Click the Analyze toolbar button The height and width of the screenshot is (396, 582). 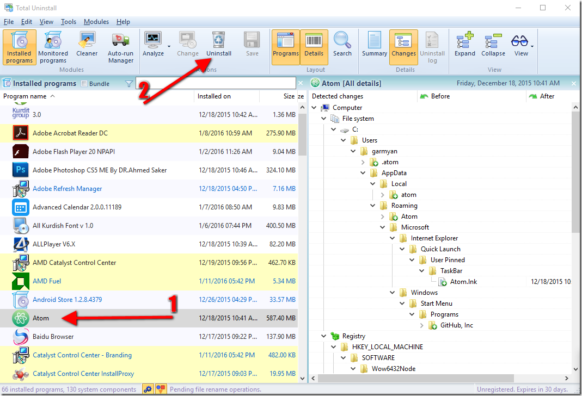pos(153,45)
